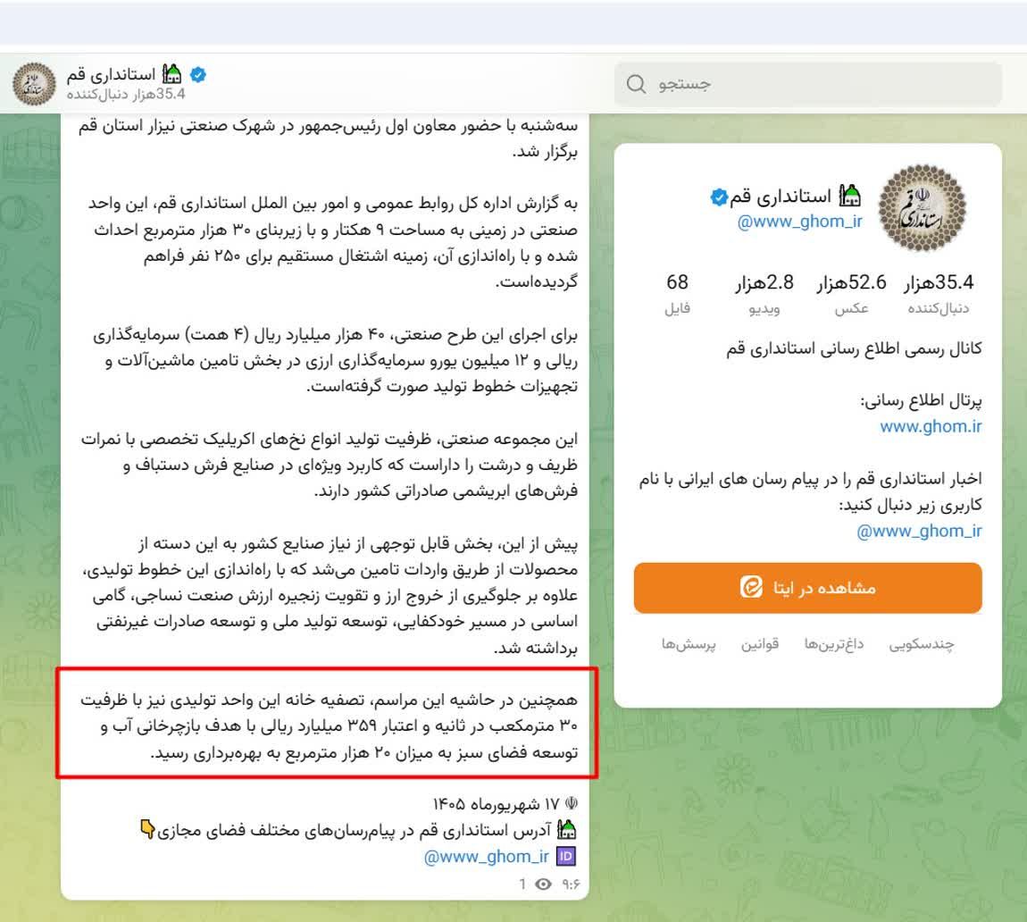Click paragraph starting پیش از این
The width and height of the screenshot is (1027, 922).
point(330,596)
